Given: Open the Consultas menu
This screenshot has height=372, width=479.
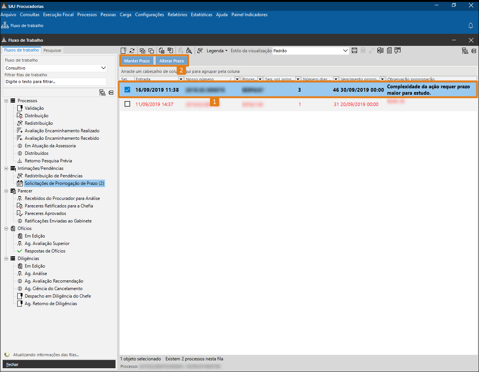Looking at the screenshot, I should click(30, 15).
